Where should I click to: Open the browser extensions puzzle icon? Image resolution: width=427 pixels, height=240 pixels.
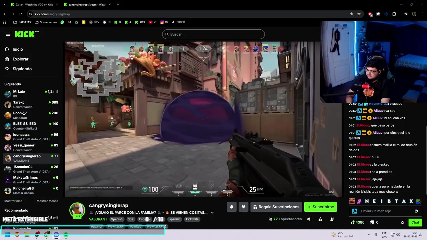point(394,14)
